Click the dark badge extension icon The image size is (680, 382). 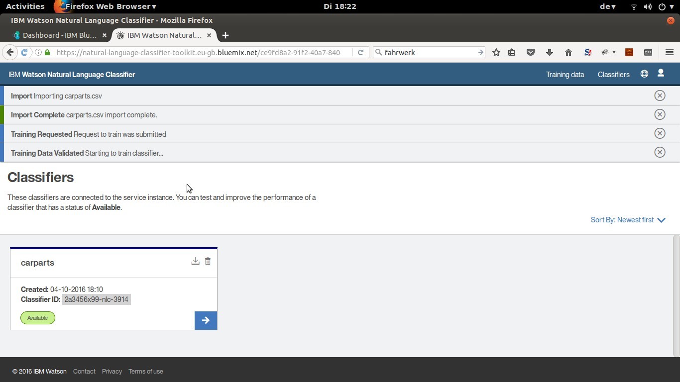pos(648,52)
